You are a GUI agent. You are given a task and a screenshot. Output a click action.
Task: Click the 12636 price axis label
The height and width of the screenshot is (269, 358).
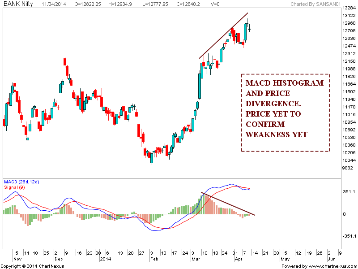[x=349, y=38]
